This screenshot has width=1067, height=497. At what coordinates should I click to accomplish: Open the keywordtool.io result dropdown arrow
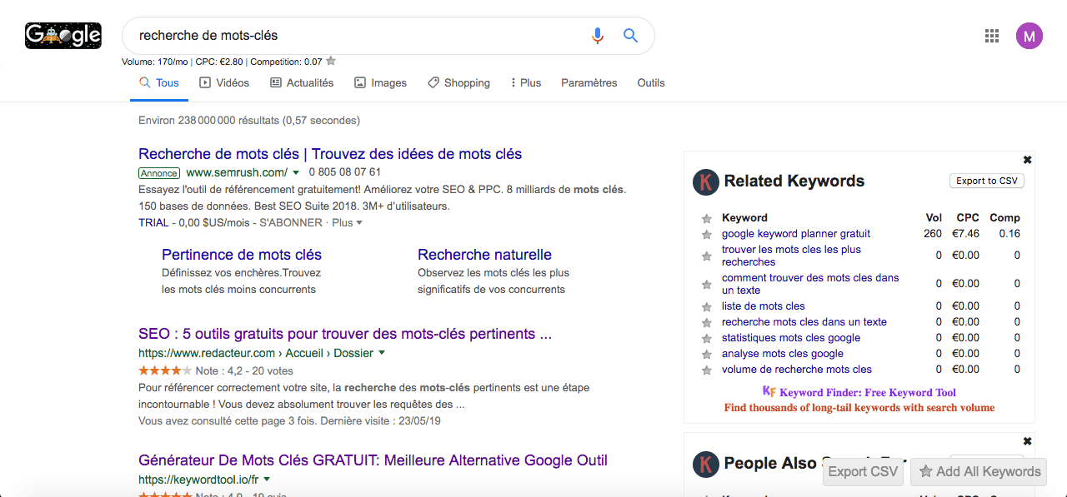[x=267, y=480]
